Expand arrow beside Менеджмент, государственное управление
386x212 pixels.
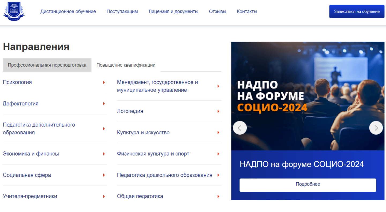pyautogui.click(x=218, y=86)
